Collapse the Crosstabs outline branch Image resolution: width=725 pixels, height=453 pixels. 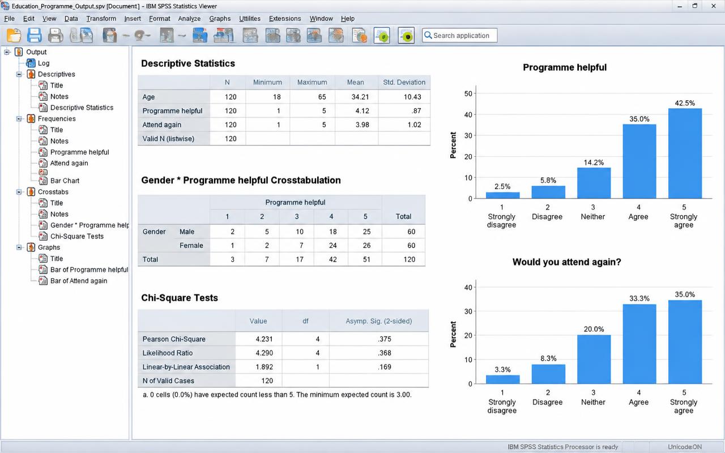(x=19, y=192)
